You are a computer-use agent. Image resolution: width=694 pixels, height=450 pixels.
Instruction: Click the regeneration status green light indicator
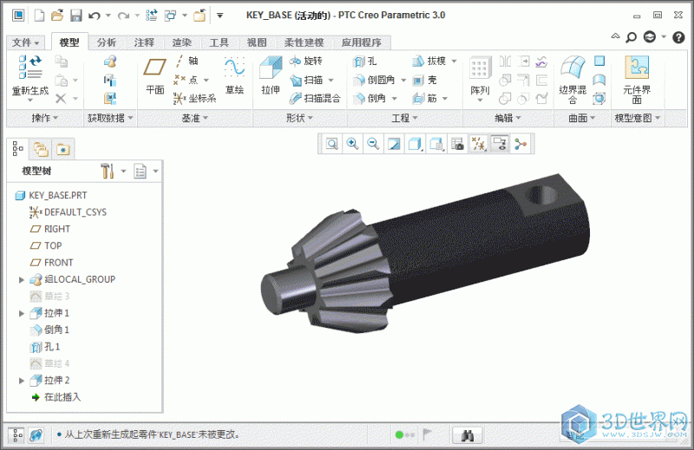[x=399, y=435]
